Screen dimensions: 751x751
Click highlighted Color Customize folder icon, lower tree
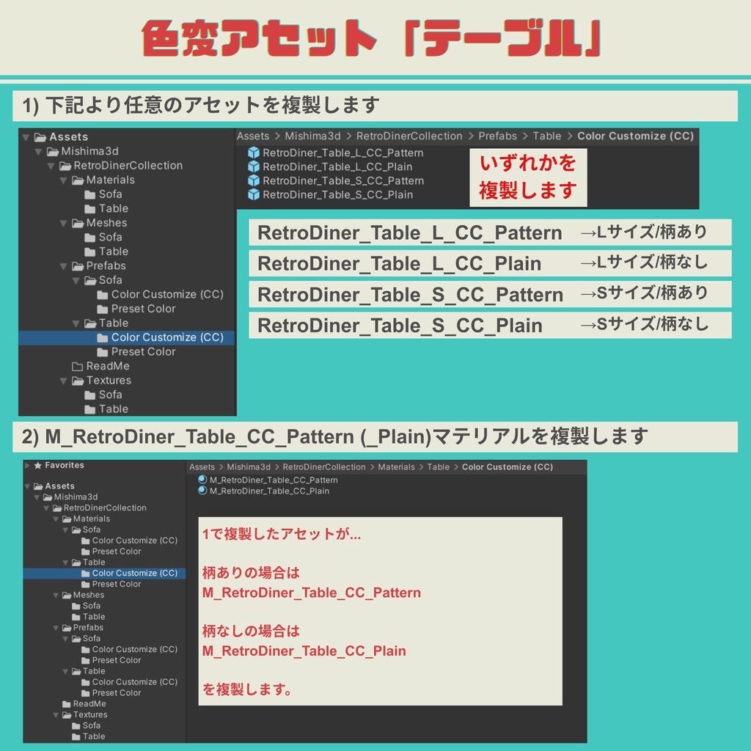click(86, 574)
